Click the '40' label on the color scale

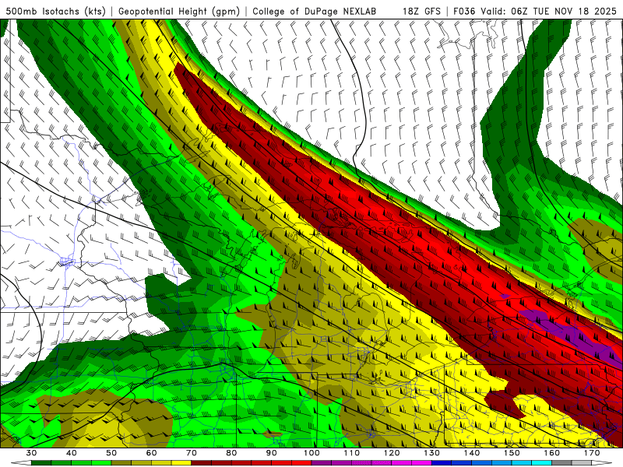(72, 453)
